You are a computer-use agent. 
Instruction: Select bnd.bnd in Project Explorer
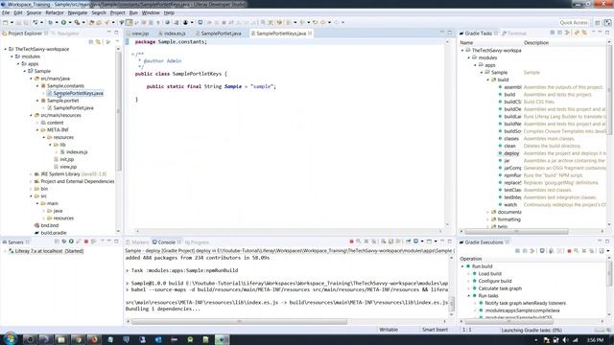pos(49,226)
